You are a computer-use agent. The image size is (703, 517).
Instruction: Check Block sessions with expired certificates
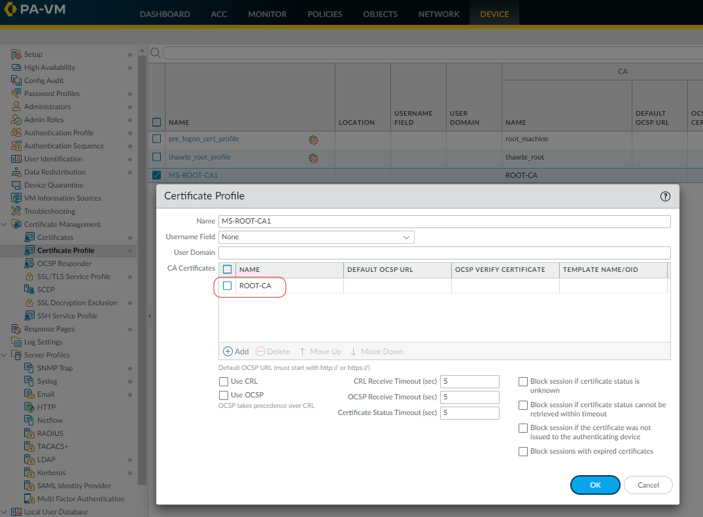[523, 452]
